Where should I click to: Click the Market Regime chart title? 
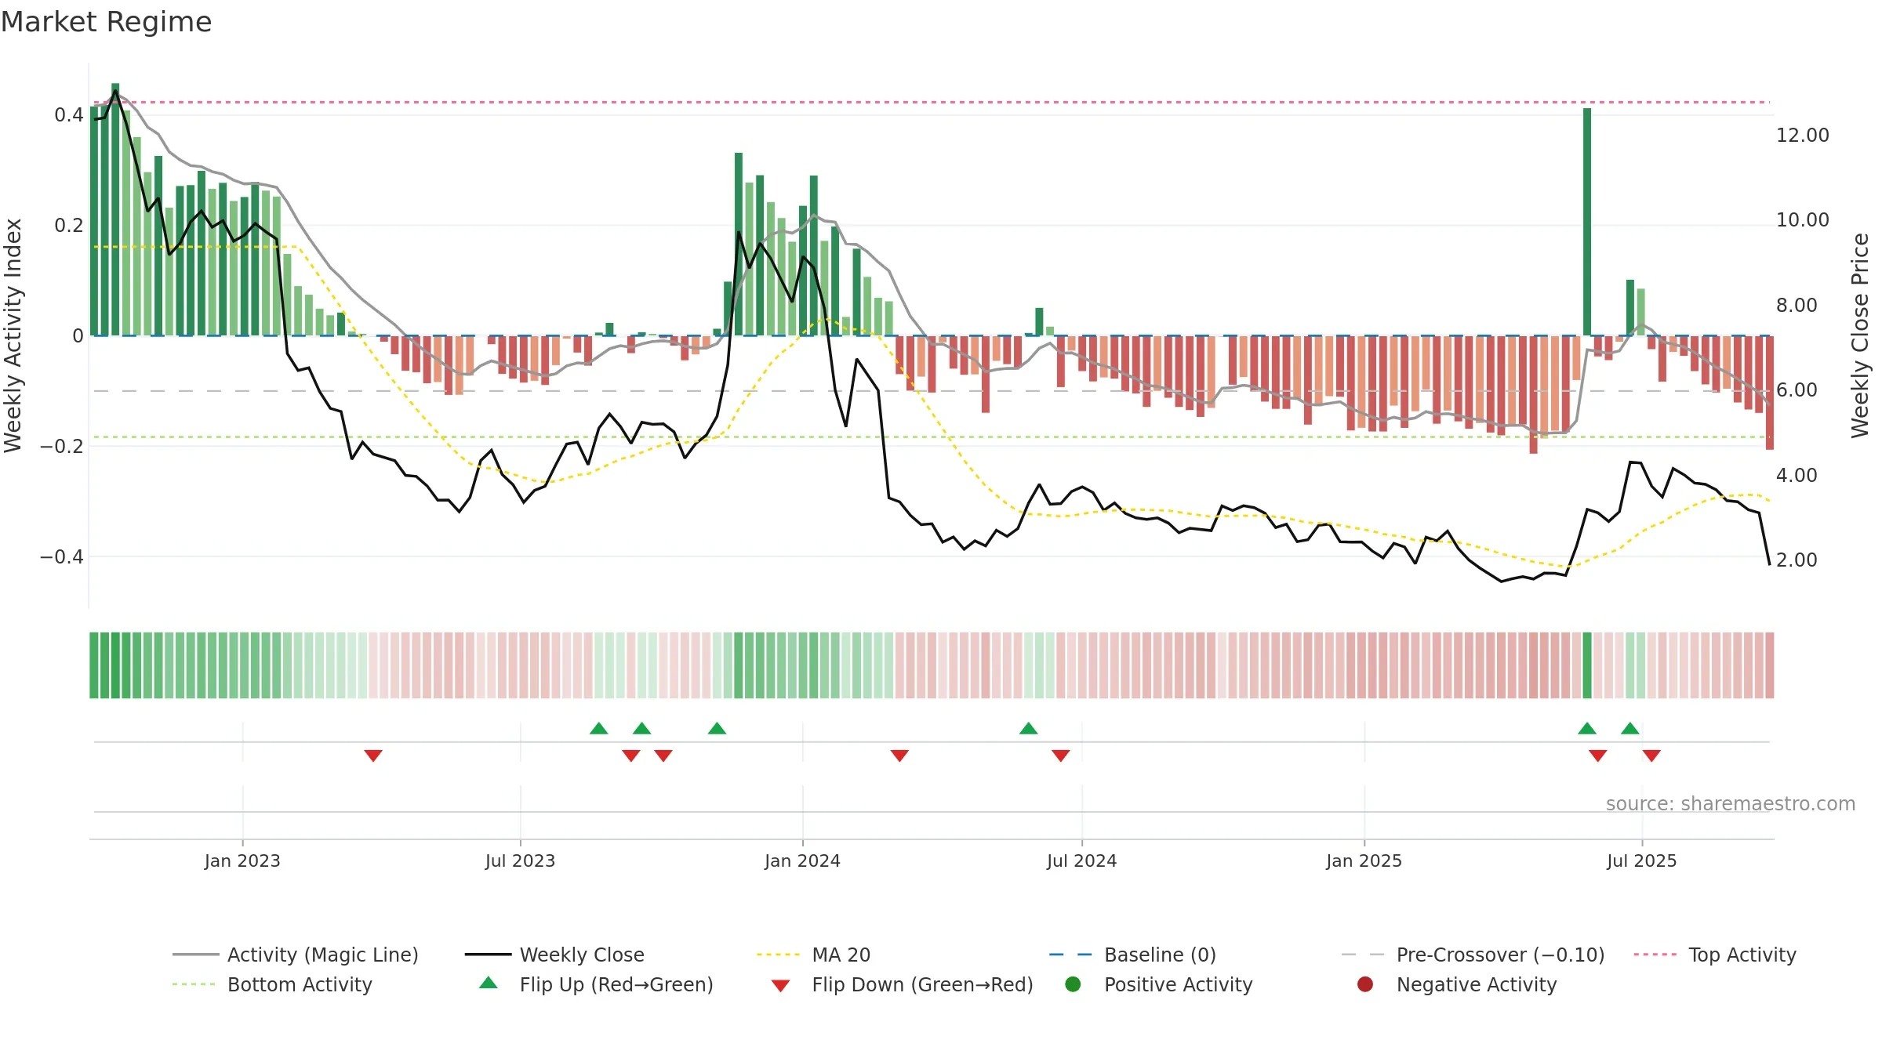[106, 22]
